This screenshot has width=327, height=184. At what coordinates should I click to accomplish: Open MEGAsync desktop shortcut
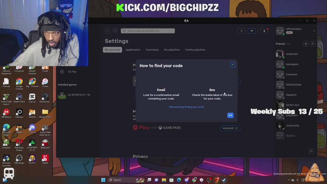6,113
